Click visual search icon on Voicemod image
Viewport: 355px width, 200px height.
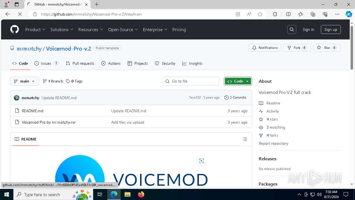click(x=202, y=161)
